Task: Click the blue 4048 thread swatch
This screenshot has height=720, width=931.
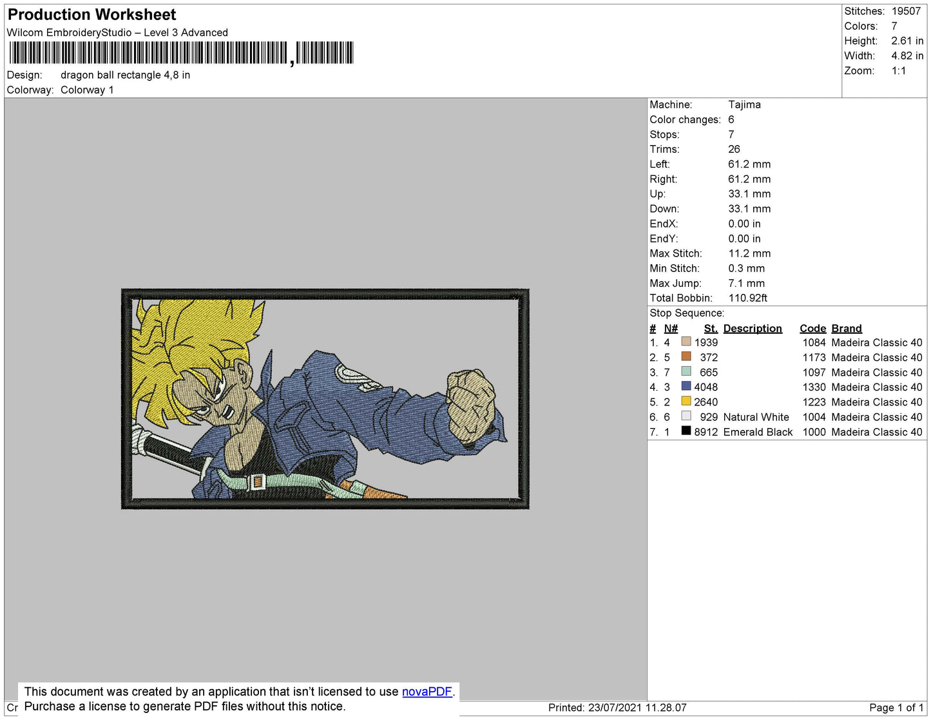Action: click(686, 386)
